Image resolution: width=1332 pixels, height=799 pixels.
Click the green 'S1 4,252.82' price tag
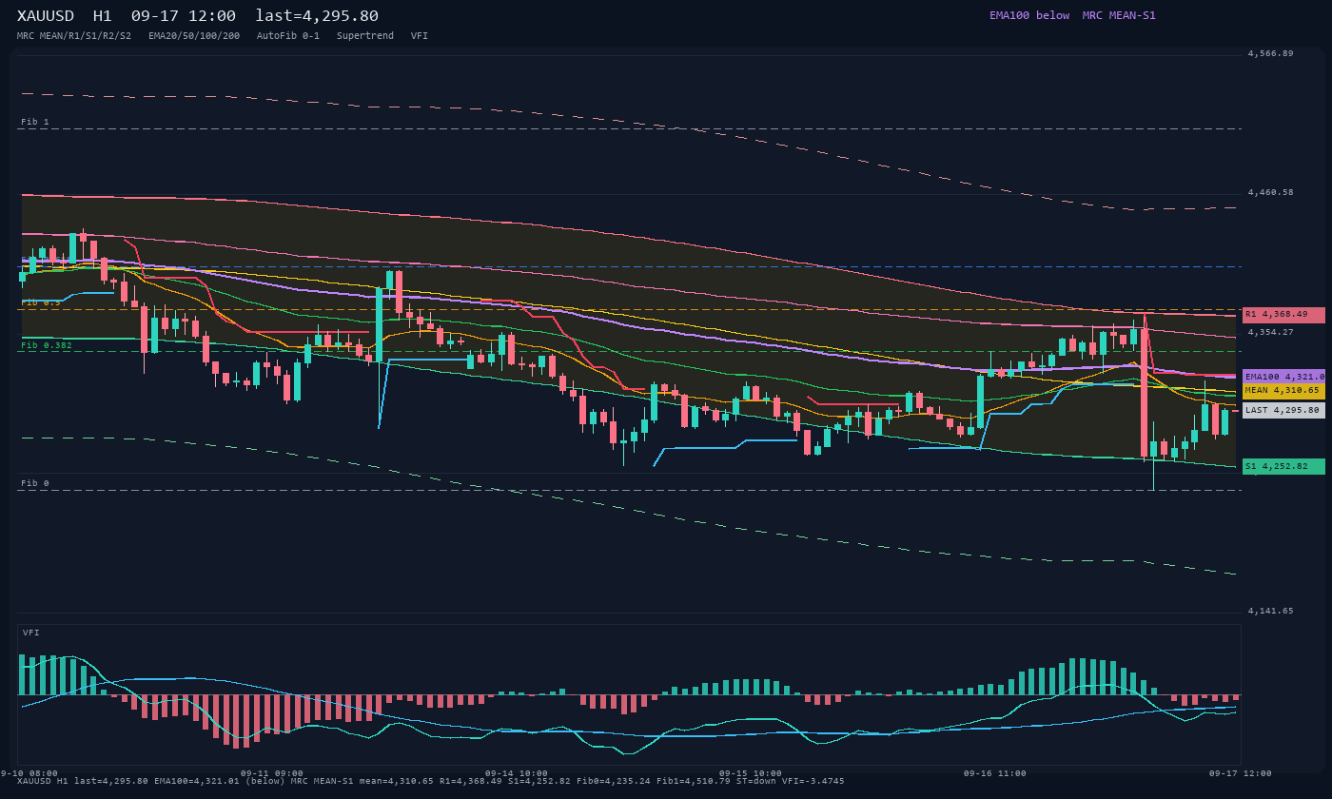pos(1283,466)
